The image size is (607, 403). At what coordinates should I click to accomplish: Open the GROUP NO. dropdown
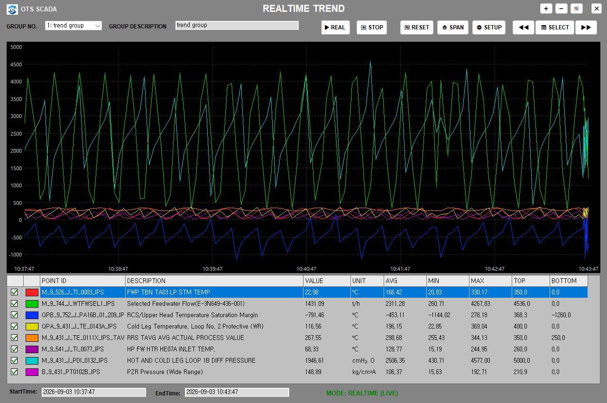74,26
